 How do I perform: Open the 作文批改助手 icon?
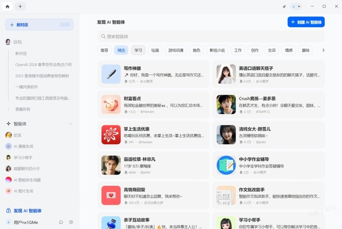[x=226, y=195]
